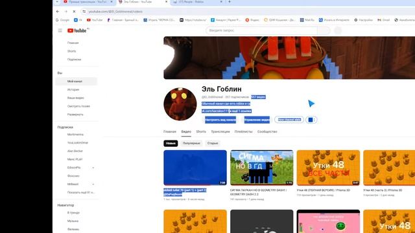Open the rutube bookmark
415x233 pixels.
(x=193, y=20)
